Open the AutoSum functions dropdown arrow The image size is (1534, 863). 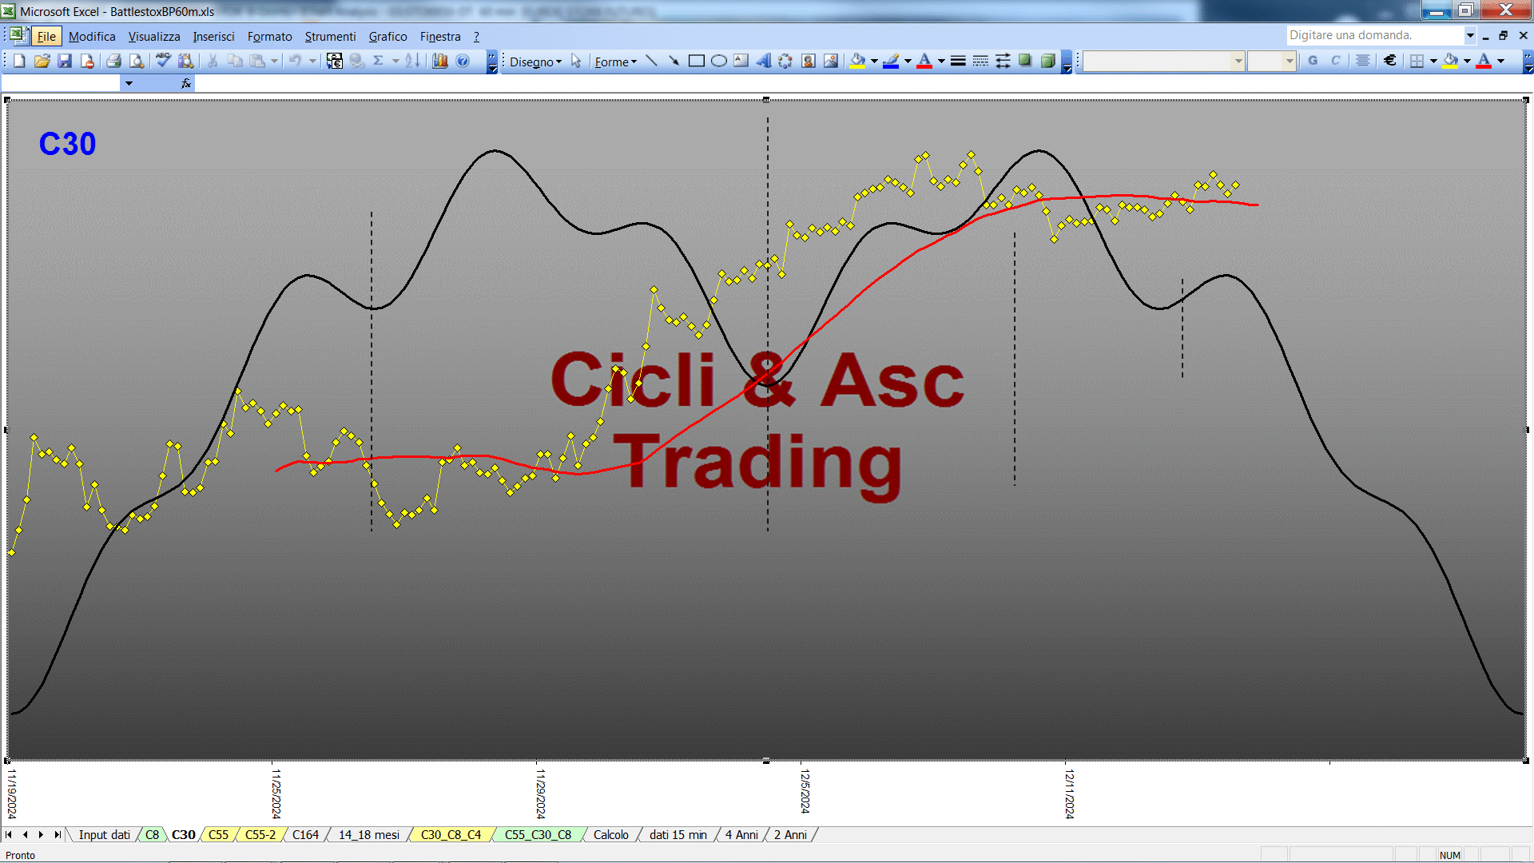(395, 61)
